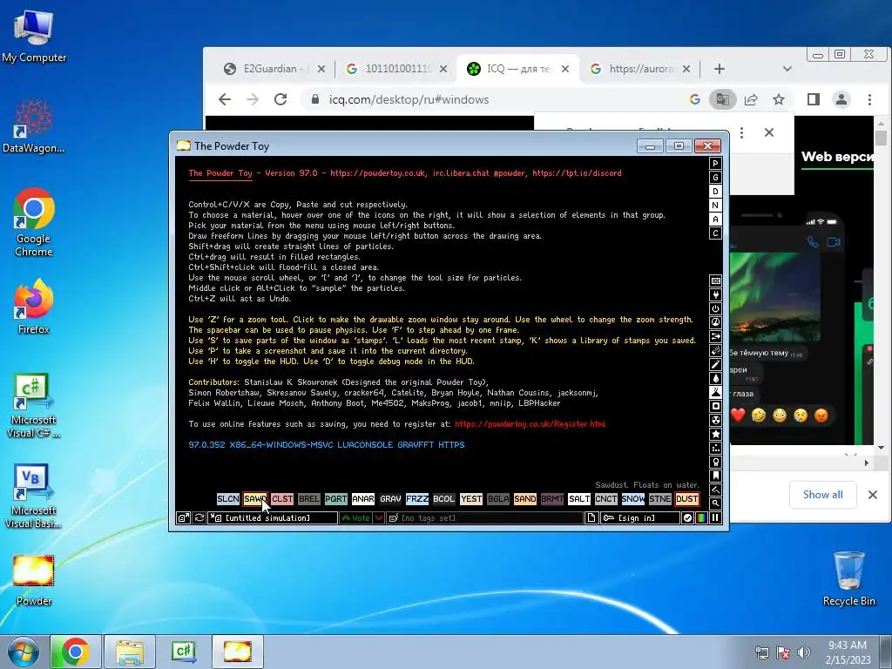
Task: Open the Tools menu (bulb icon)
Action: [716, 462]
